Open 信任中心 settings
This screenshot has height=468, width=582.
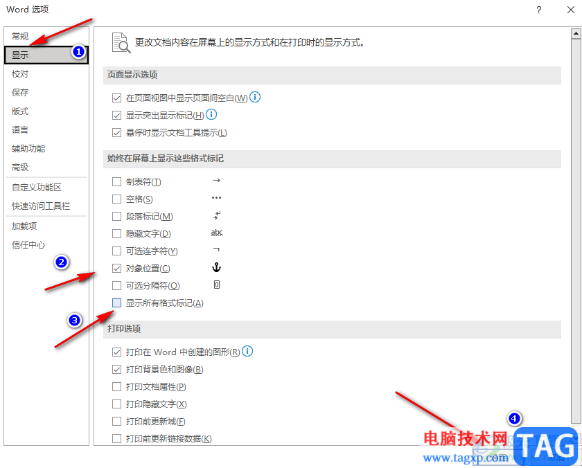pyautogui.click(x=46, y=245)
